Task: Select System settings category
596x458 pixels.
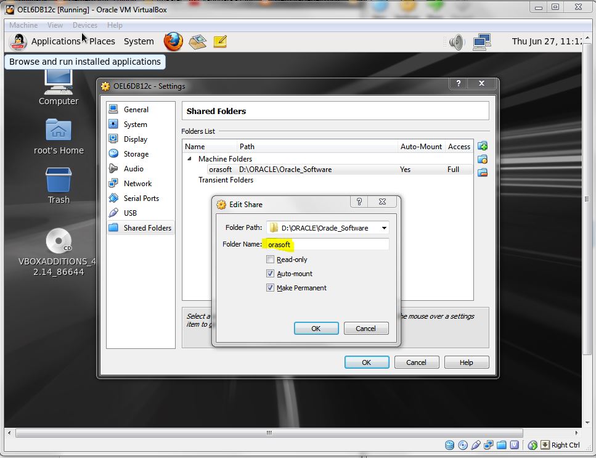Action: coord(141,125)
